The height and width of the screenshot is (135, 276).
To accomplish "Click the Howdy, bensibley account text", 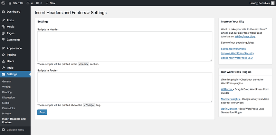I will [x=260, y=3].
